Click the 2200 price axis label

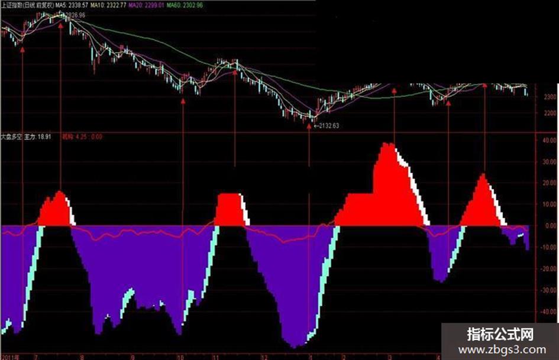pos(550,113)
